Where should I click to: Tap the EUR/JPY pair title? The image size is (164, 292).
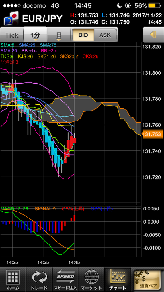coord(42,19)
